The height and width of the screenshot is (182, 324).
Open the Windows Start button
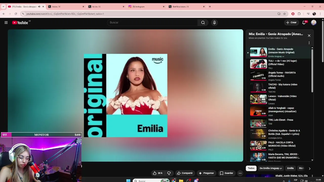tap(128, 180)
